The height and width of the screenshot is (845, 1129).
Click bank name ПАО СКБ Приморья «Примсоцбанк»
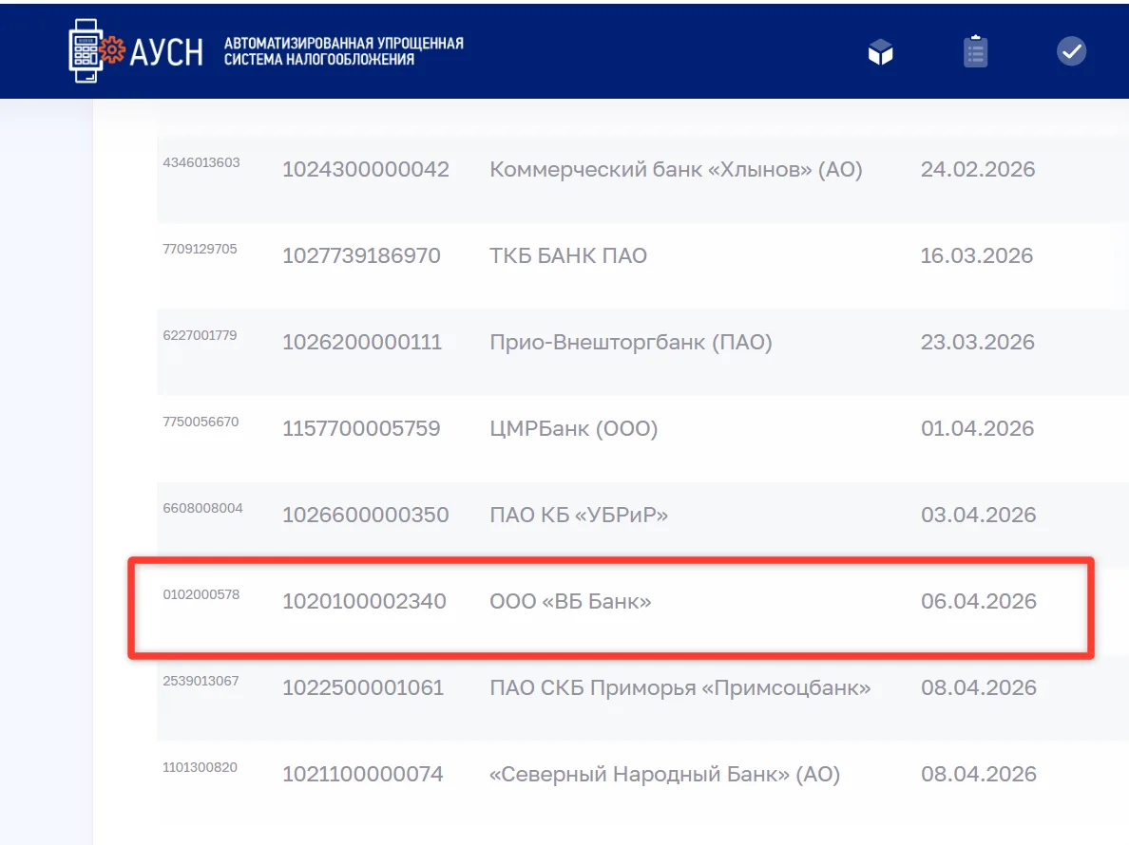tap(679, 686)
